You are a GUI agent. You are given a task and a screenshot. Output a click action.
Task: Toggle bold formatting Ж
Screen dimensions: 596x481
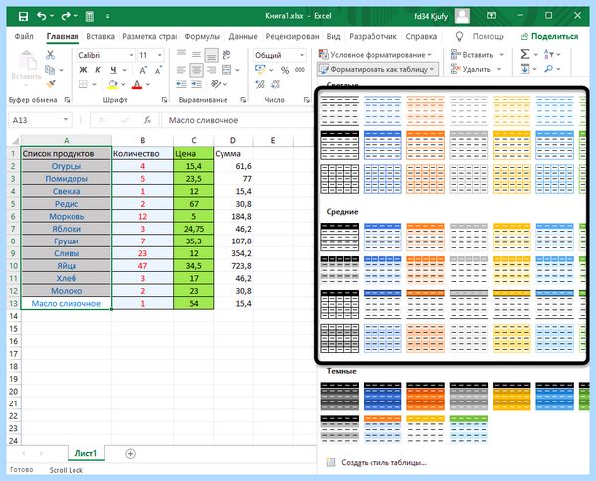[x=83, y=70]
